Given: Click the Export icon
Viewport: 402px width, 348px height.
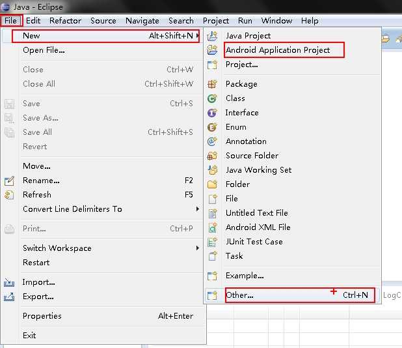Looking at the screenshot, I should pyautogui.click(x=9, y=297).
